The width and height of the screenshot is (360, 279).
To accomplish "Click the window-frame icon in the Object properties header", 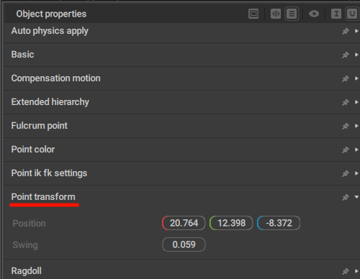I will click(x=253, y=14).
